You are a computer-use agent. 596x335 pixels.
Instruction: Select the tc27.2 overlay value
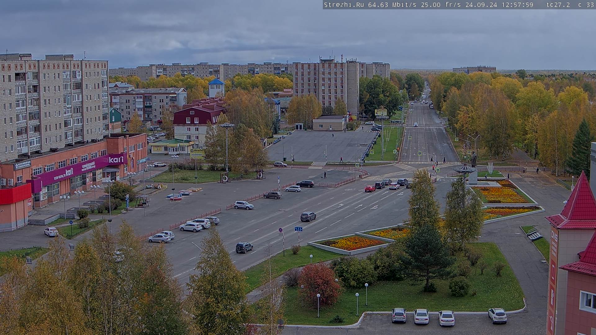tap(558, 5)
